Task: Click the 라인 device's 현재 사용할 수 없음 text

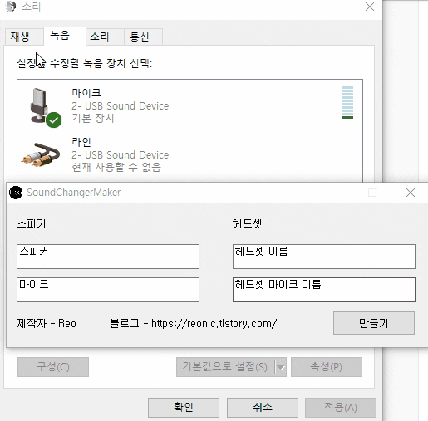Action: point(116,167)
